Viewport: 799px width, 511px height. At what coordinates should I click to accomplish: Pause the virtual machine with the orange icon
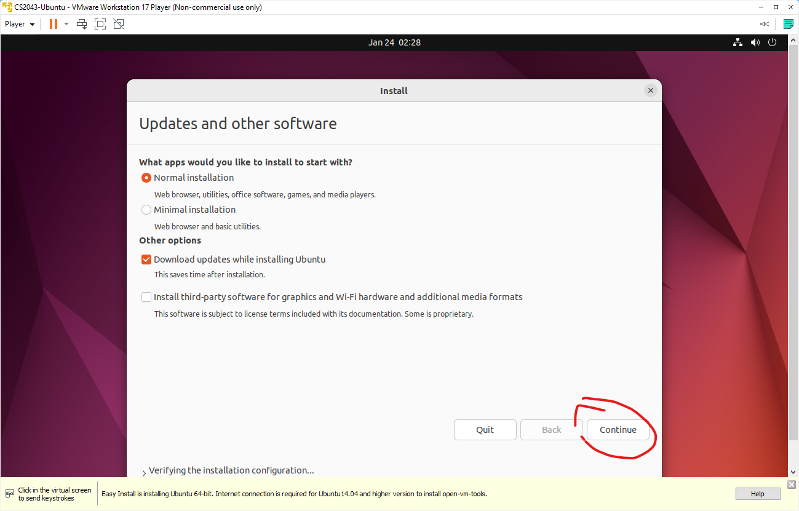click(53, 24)
